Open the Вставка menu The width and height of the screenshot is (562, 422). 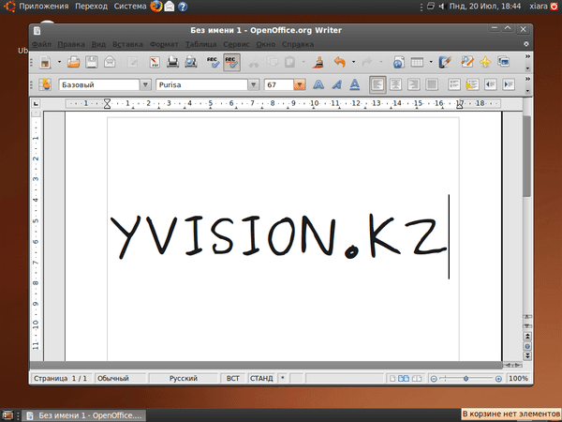click(127, 44)
